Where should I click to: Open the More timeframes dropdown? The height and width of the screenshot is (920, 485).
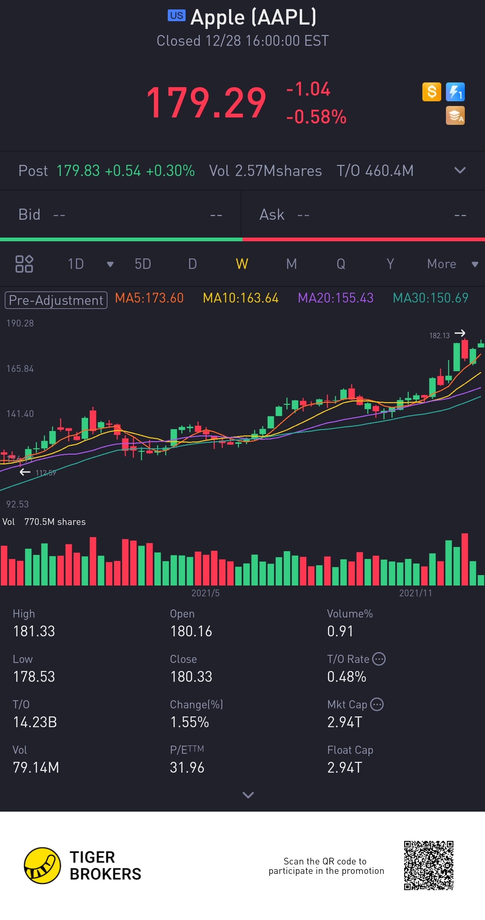[452, 264]
